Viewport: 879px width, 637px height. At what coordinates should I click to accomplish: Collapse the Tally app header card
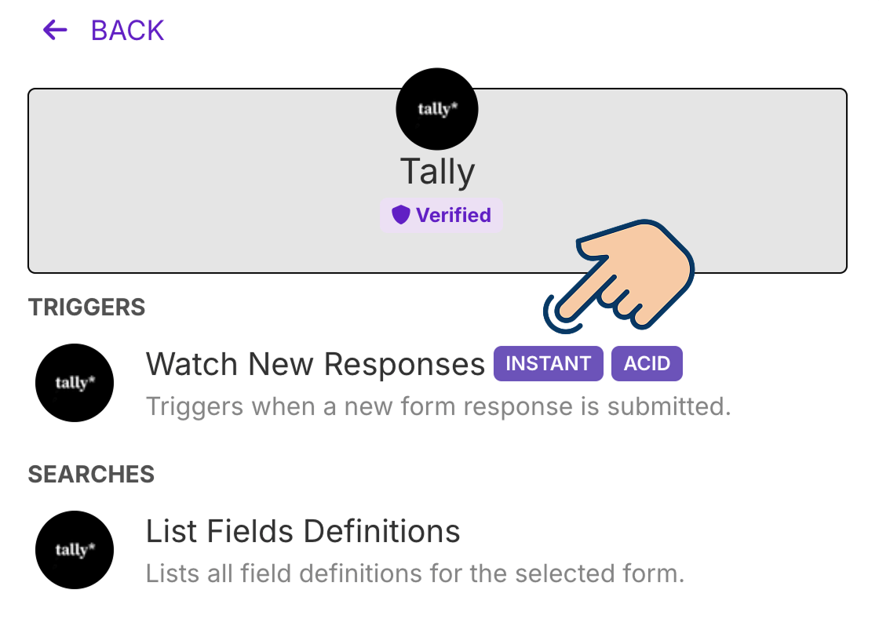[436, 179]
